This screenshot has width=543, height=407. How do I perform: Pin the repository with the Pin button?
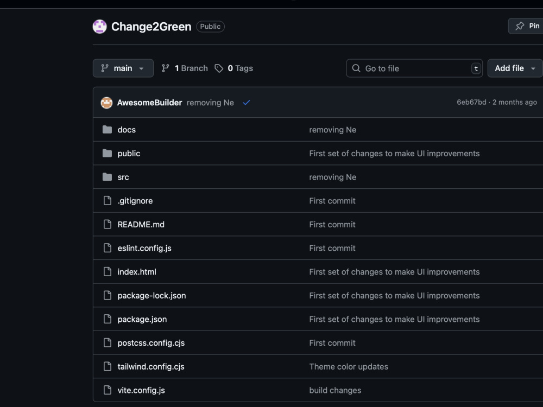526,26
